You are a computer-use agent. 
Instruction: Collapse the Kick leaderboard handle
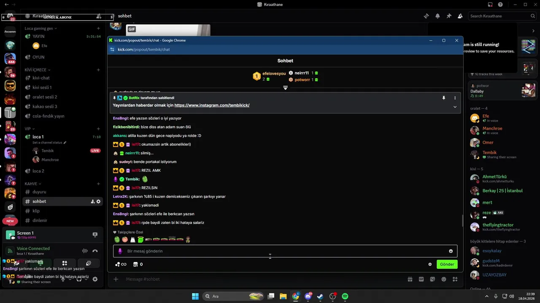point(285,88)
